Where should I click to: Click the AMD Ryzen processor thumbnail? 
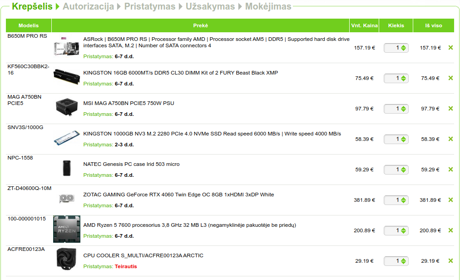(67, 229)
